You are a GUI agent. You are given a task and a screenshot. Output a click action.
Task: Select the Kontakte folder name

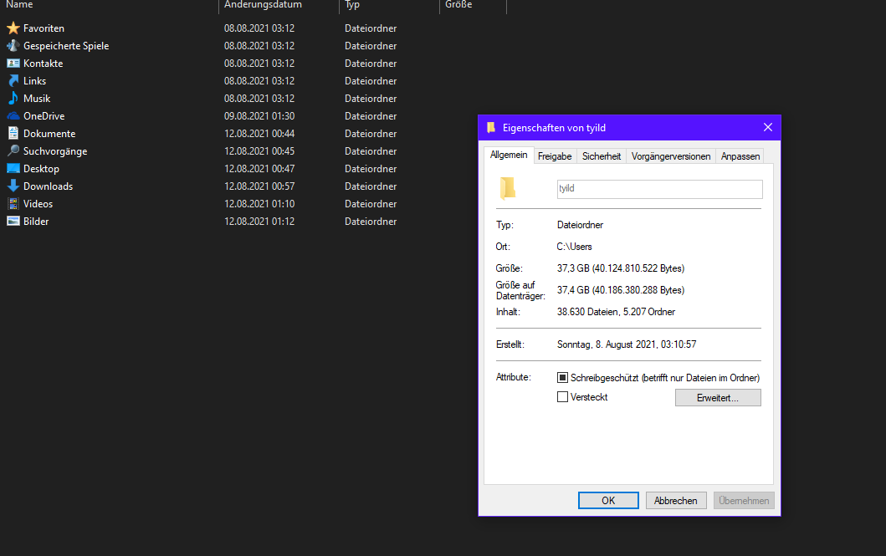point(43,64)
